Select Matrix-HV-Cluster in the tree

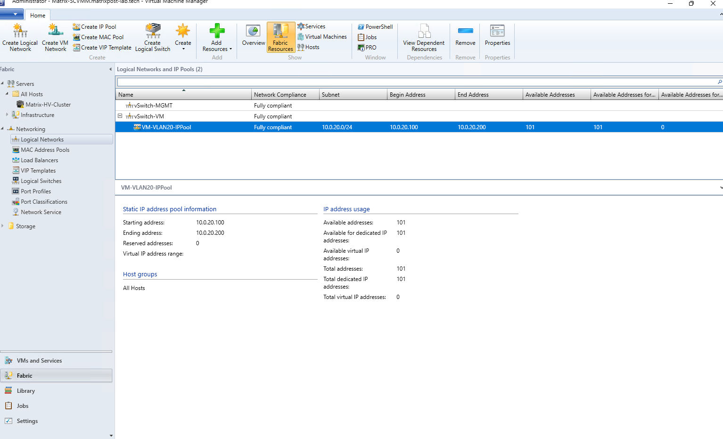click(x=44, y=105)
